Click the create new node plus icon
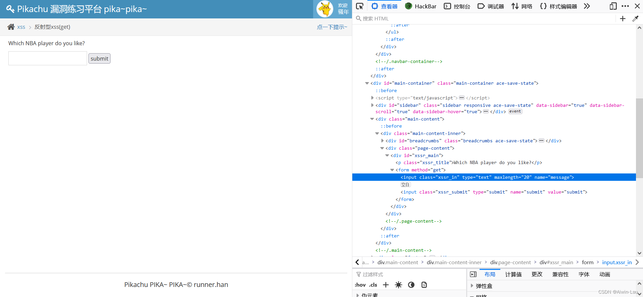Screen dimensions: 643x297 click(x=623, y=19)
